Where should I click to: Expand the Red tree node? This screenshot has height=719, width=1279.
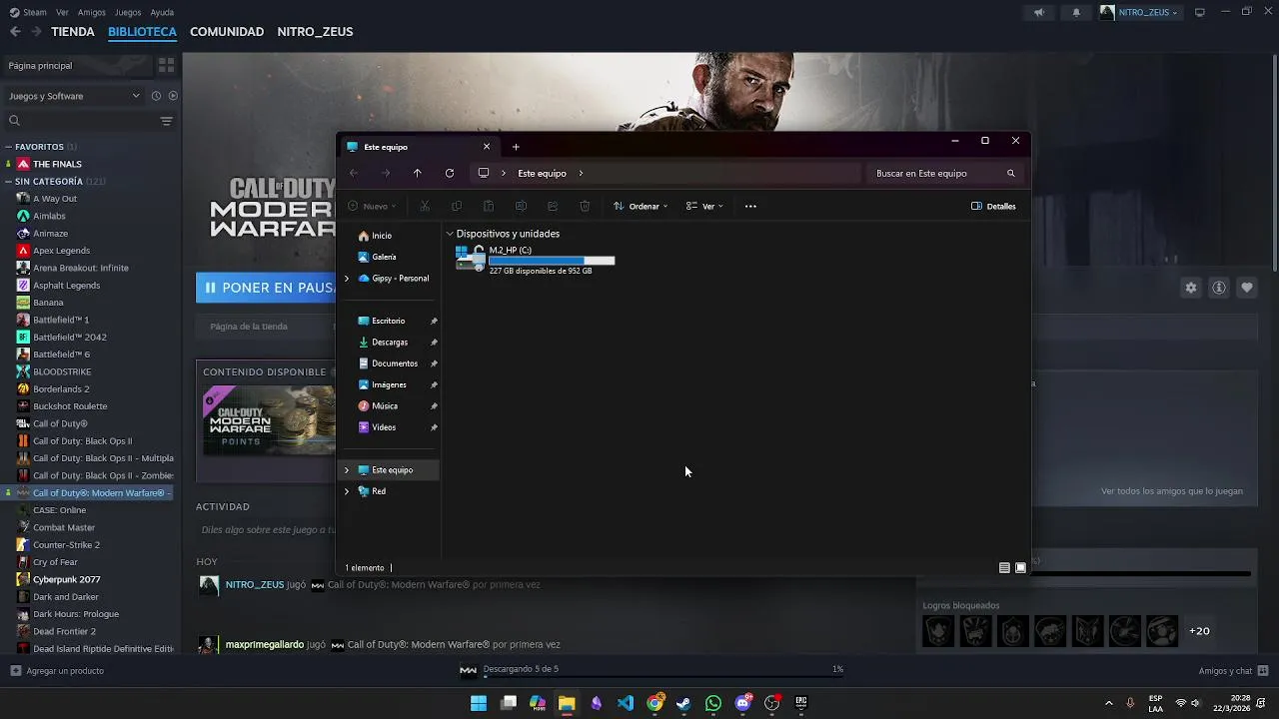pyautogui.click(x=347, y=491)
